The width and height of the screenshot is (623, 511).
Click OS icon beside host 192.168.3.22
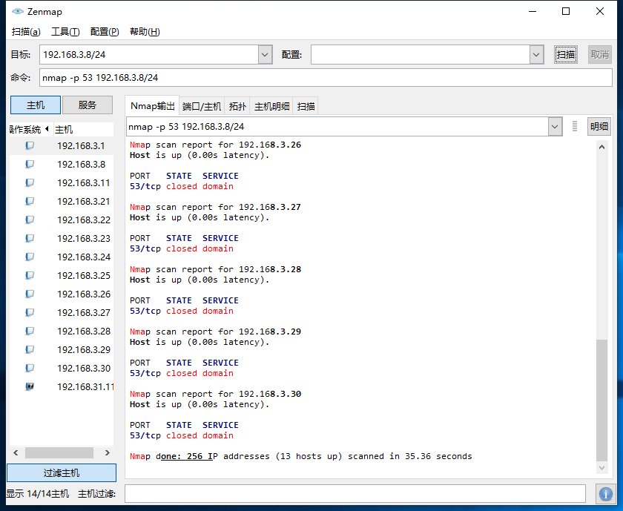point(30,220)
